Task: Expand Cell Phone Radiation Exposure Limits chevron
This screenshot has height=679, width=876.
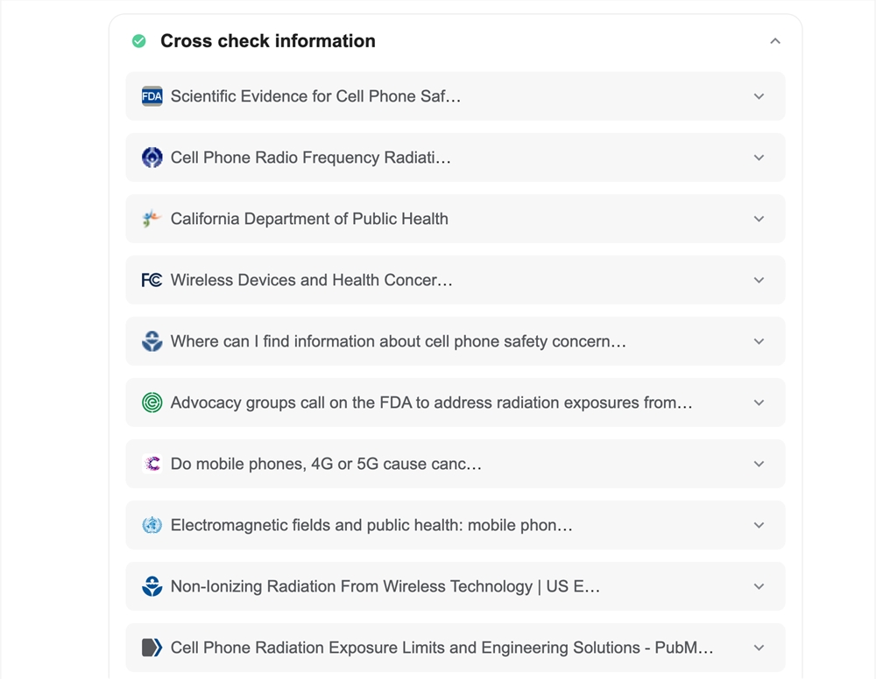Action: point(759,647)
